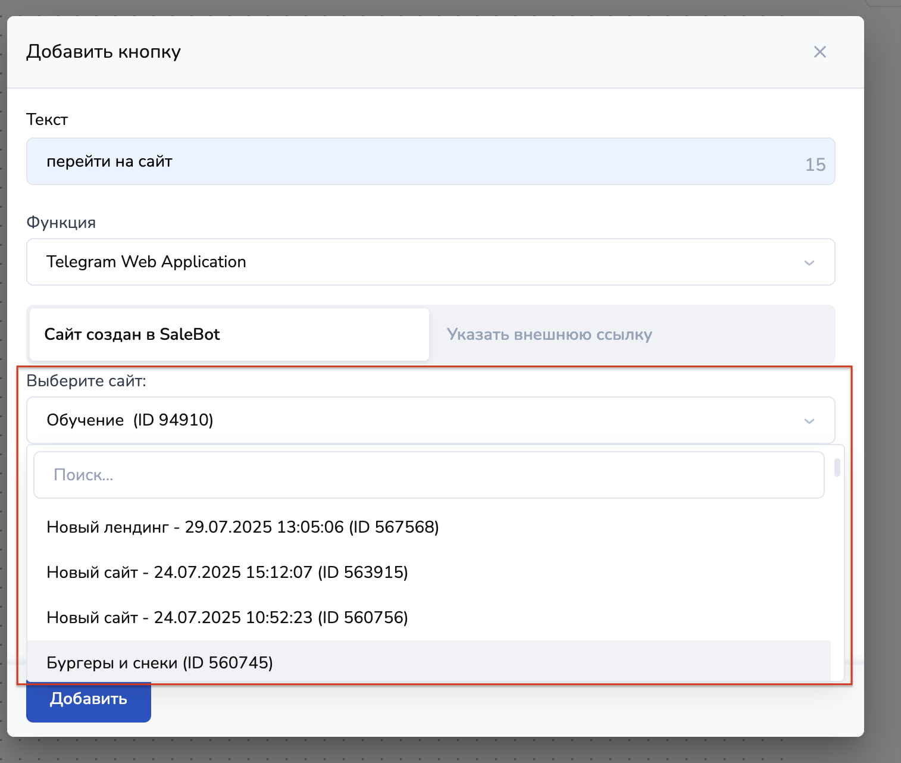Screen dimensions: 901x763
Task: Click the chevron arrow in site selector
Action: pos(809,421)
